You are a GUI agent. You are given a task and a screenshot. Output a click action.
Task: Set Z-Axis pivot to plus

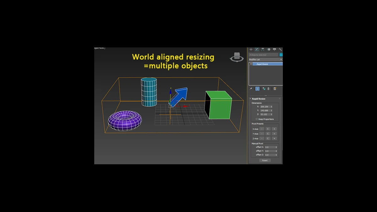pos(274,139)
